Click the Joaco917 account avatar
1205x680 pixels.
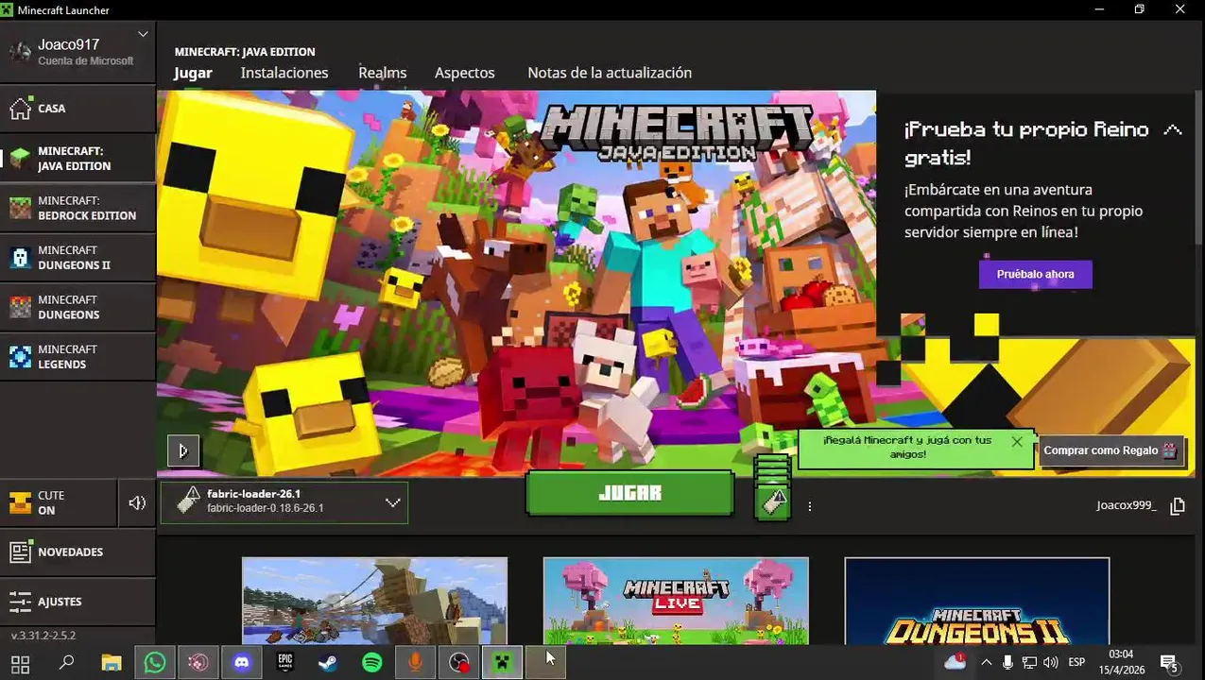pyautogui.click(x=19, y=52)
